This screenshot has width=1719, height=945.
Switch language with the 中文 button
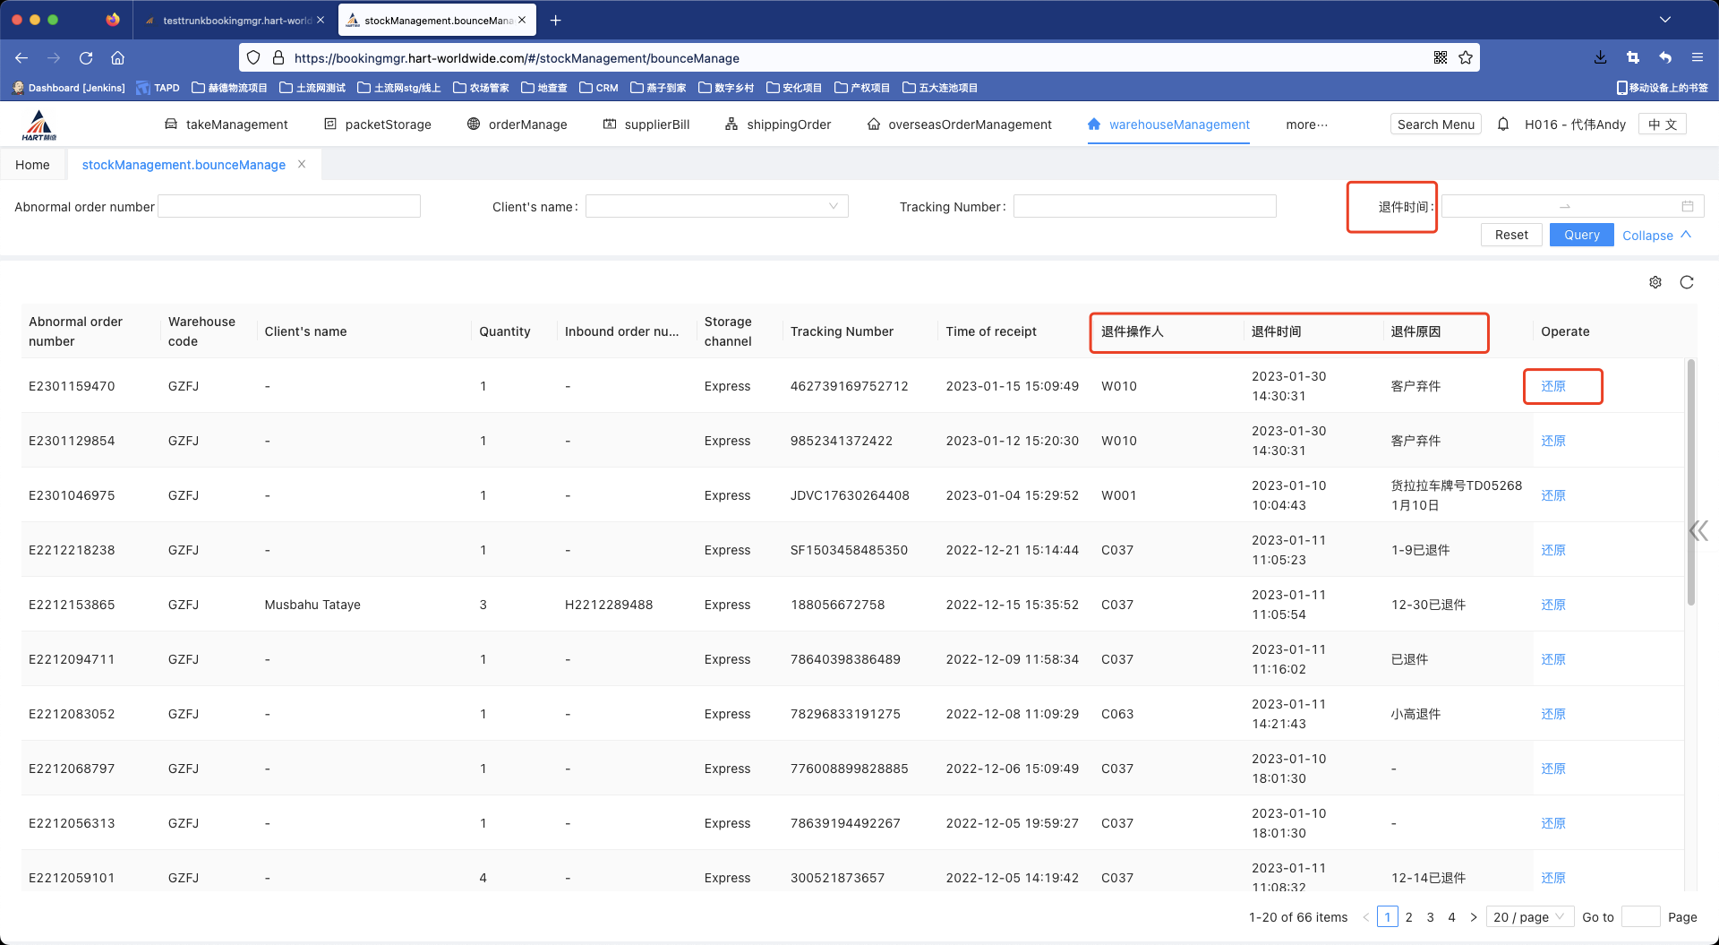coord(1663,125)
